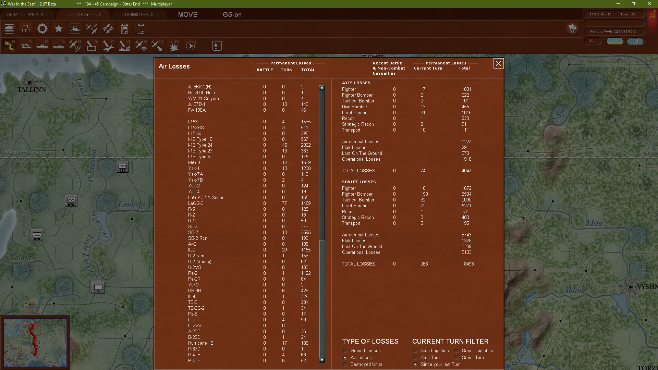This screenshot has height=370, width=658.
Task: Select Air transfer mode F10 icon
Action: tap(157, 46)
